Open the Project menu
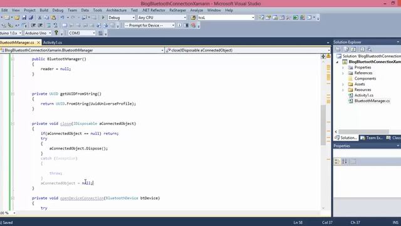This screenshot has height=226, width=401. 29,10
